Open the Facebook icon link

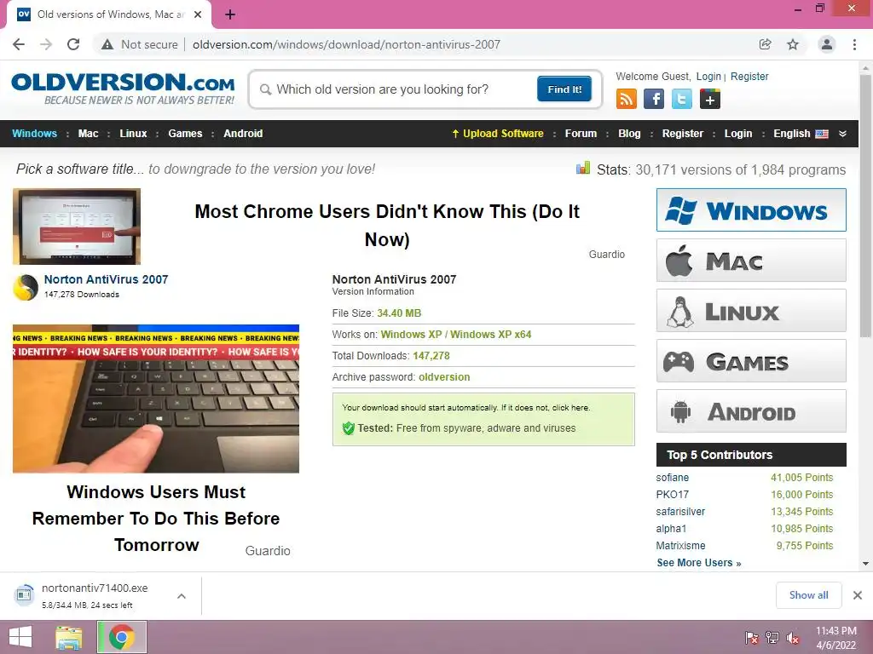pyautogui.click(x=654, y=100)
